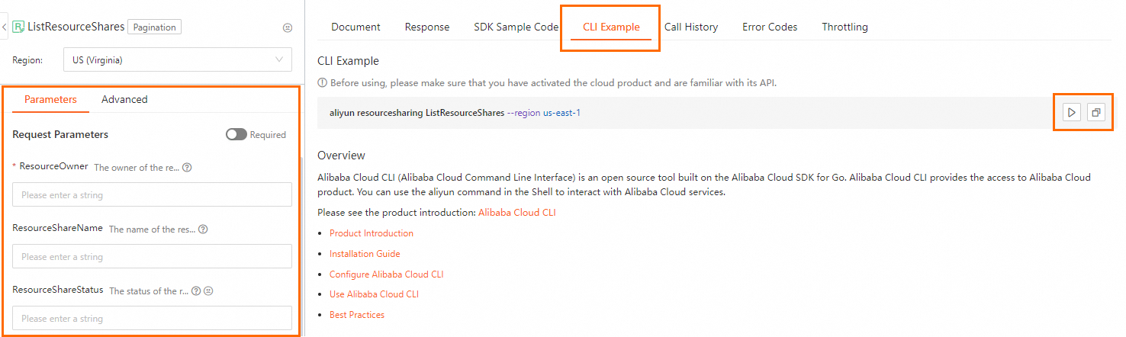The width and height of the screenshot is (1126, 337).
Task: Focus the ResourceShareName input field
Action: [152, 257]
